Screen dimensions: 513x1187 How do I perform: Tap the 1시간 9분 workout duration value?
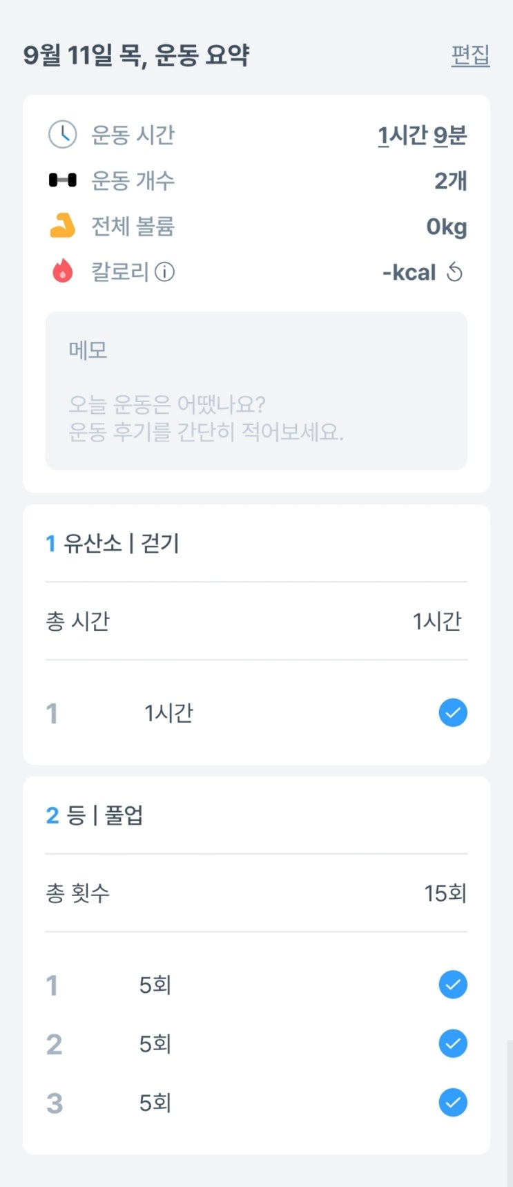[x=422, y=135]
